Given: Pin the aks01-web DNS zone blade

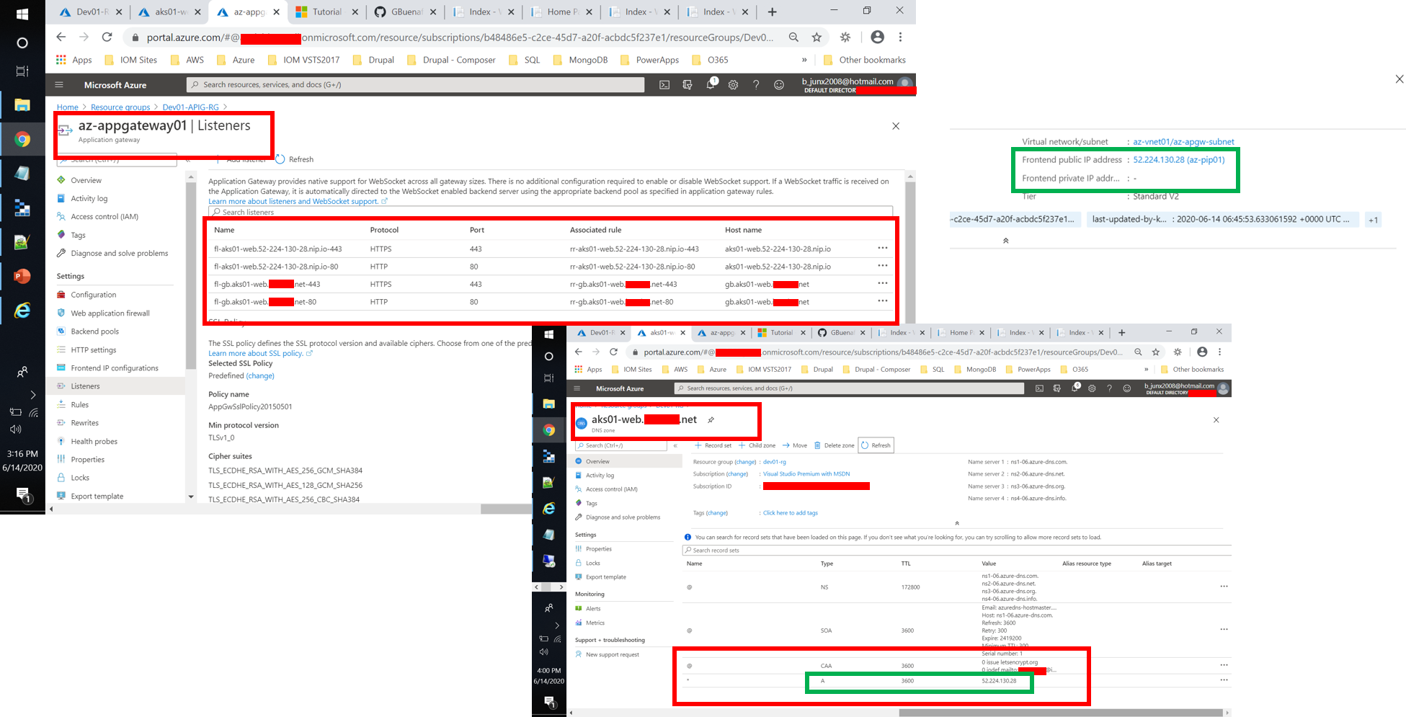Looking at the screenshot, I should (x=711, y=419).
